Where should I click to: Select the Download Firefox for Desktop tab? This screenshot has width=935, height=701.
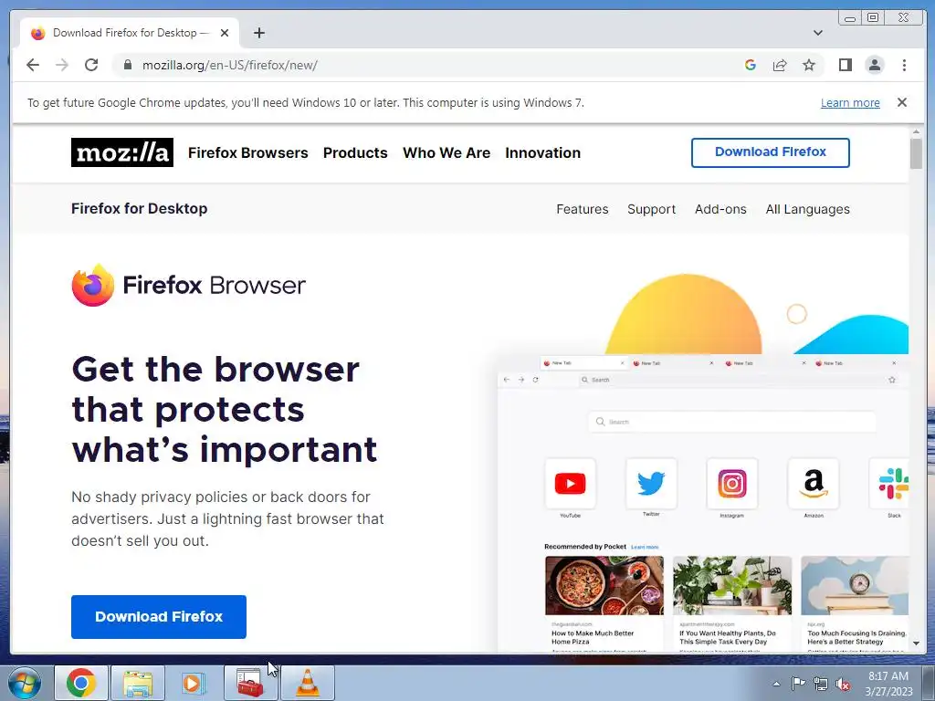[x=130, y=33]
